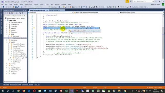Open the Team menu
Viewport: 165px width, 93px height.
coord(42,4)
